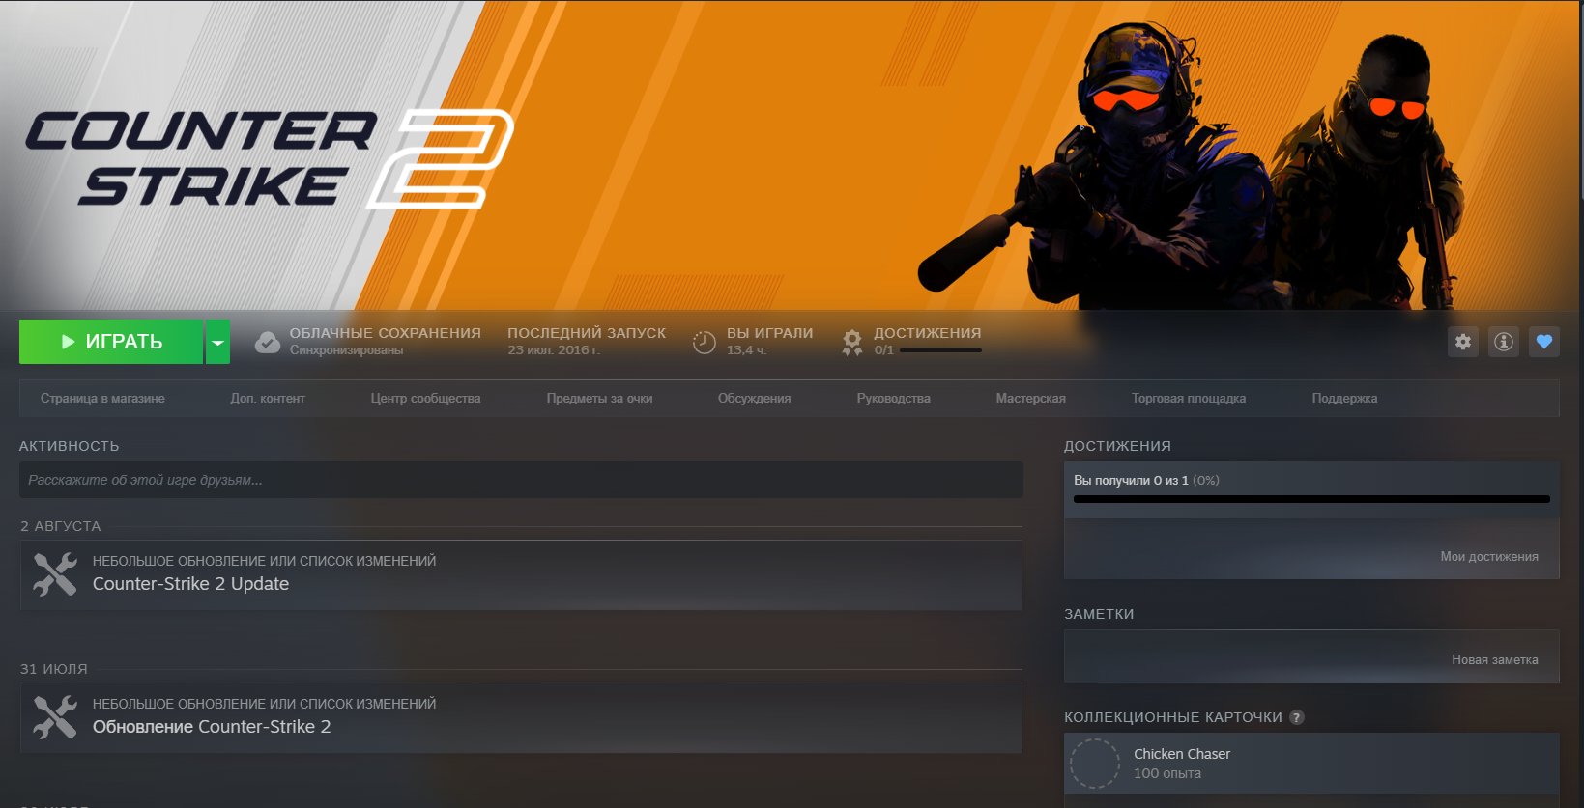
Task: Click Chicken Chaser card placeholder circle
Action: click(1095, 764)
